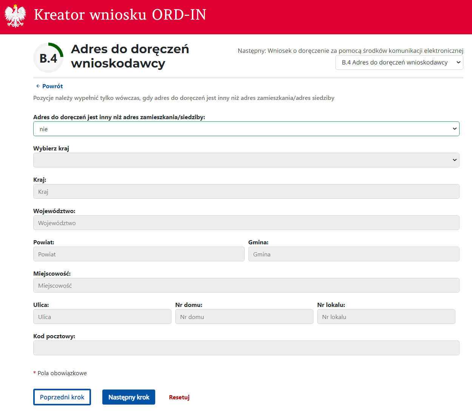Open the delivery address differs dropdown set to nie
Viewport: 472px width, 411px height.
click(246, 129)
